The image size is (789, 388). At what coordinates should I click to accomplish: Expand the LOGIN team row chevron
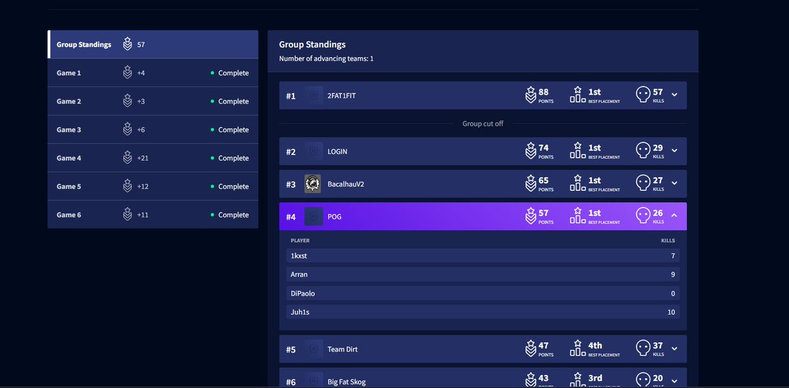tap(674, 152)
